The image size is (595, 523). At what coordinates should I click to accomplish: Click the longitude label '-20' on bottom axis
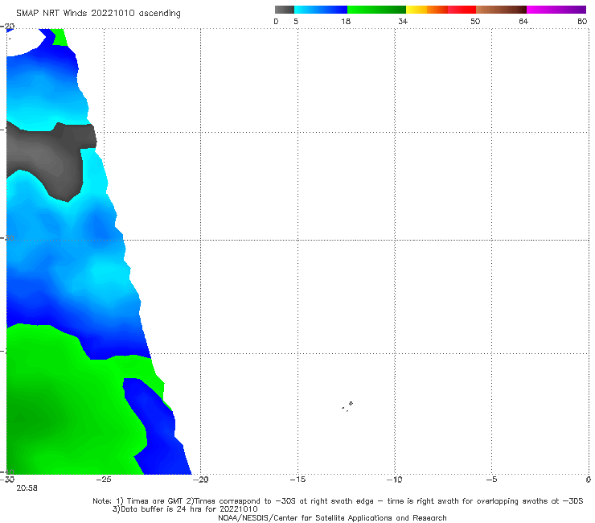point(200,480)
